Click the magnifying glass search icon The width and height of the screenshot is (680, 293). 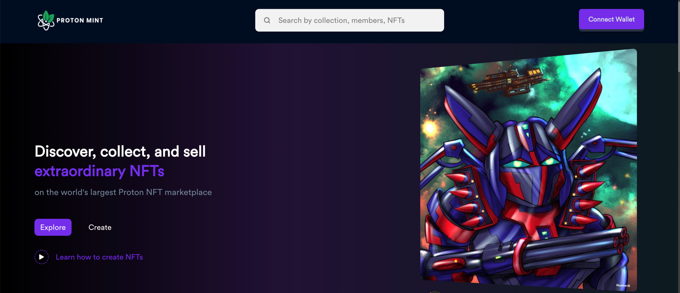point(267,20)
